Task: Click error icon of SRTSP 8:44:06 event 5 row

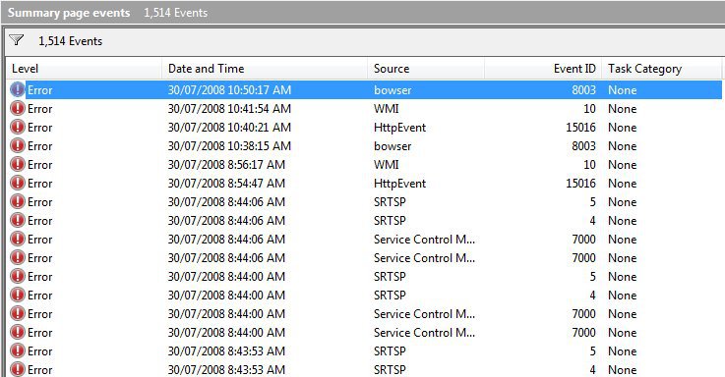Action: 17,201
